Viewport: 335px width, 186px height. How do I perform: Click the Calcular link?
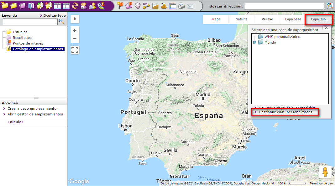point(15,122)
